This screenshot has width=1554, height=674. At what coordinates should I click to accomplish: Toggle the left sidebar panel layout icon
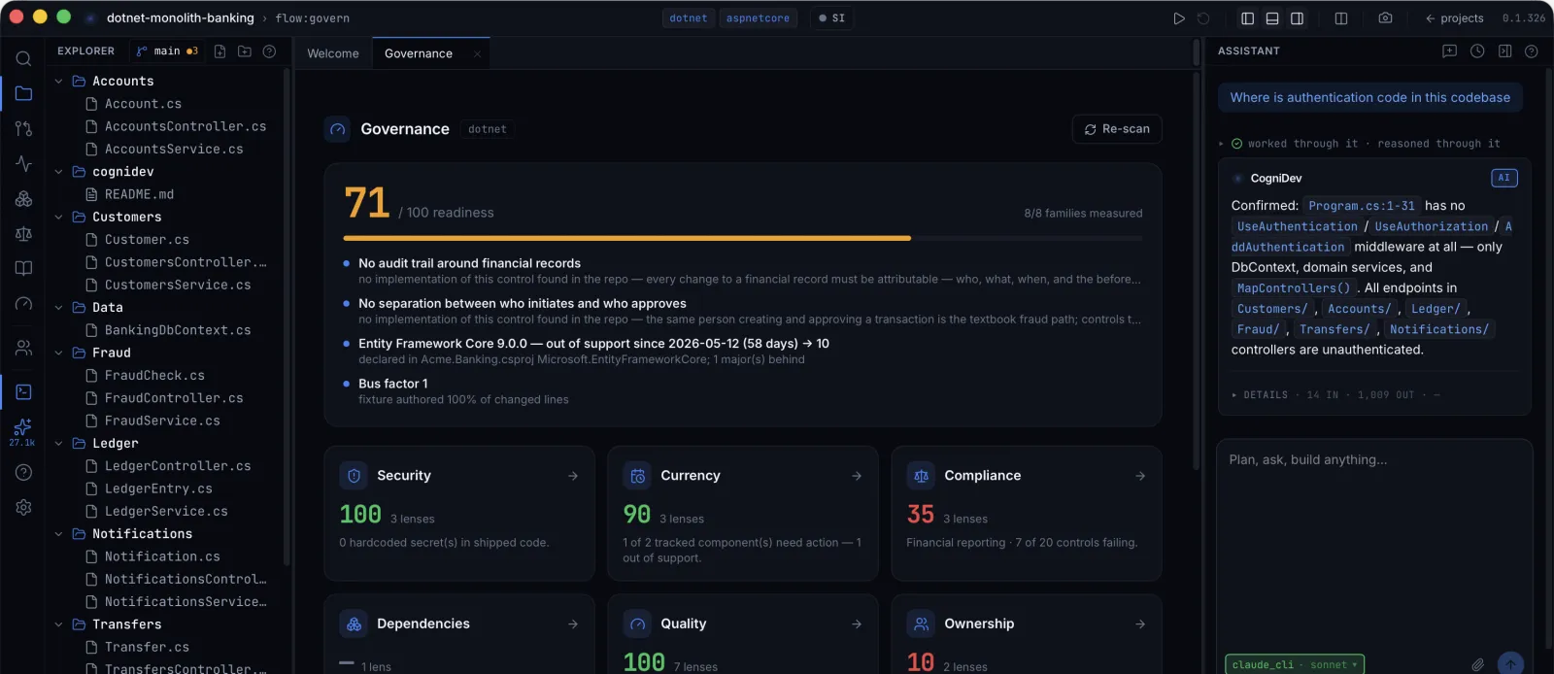click(1248, 18)
